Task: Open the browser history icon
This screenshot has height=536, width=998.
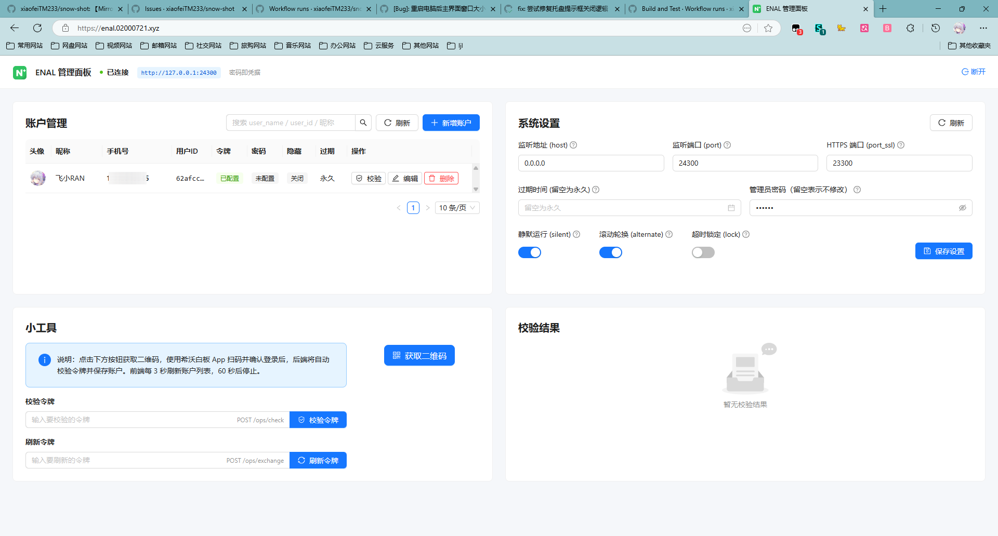Action: 936,28
